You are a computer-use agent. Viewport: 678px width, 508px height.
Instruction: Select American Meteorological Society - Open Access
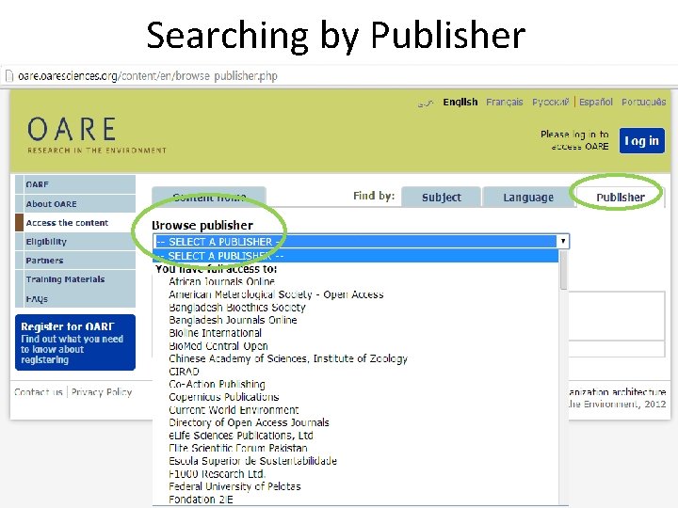[x=276, y=294]
